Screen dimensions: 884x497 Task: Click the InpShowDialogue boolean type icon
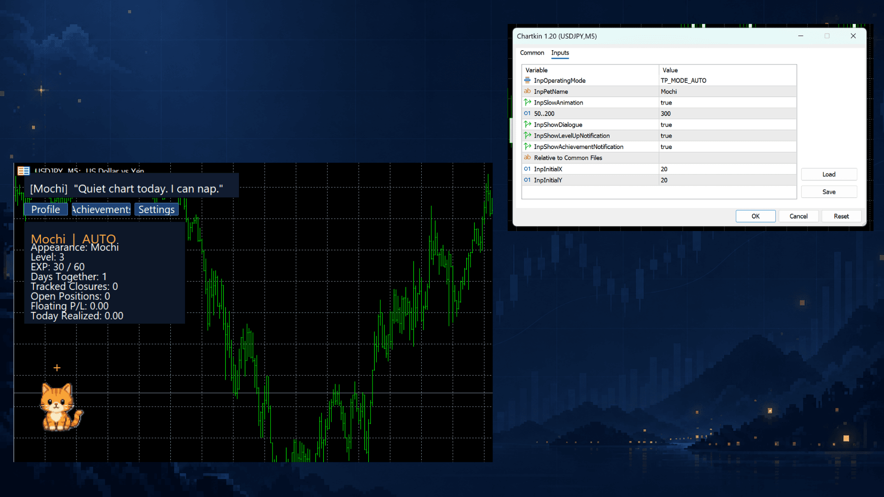pyautogui.click(x=527, y=124)
